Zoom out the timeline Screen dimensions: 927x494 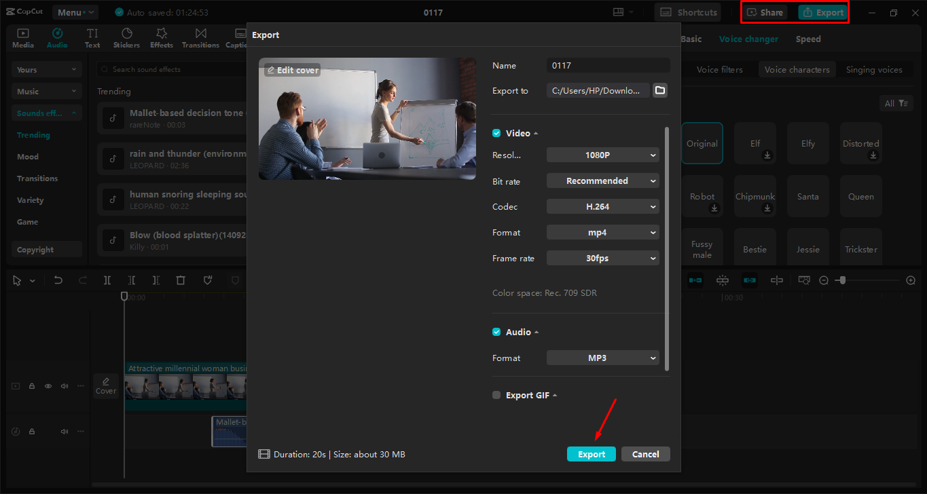click(824, 280)
